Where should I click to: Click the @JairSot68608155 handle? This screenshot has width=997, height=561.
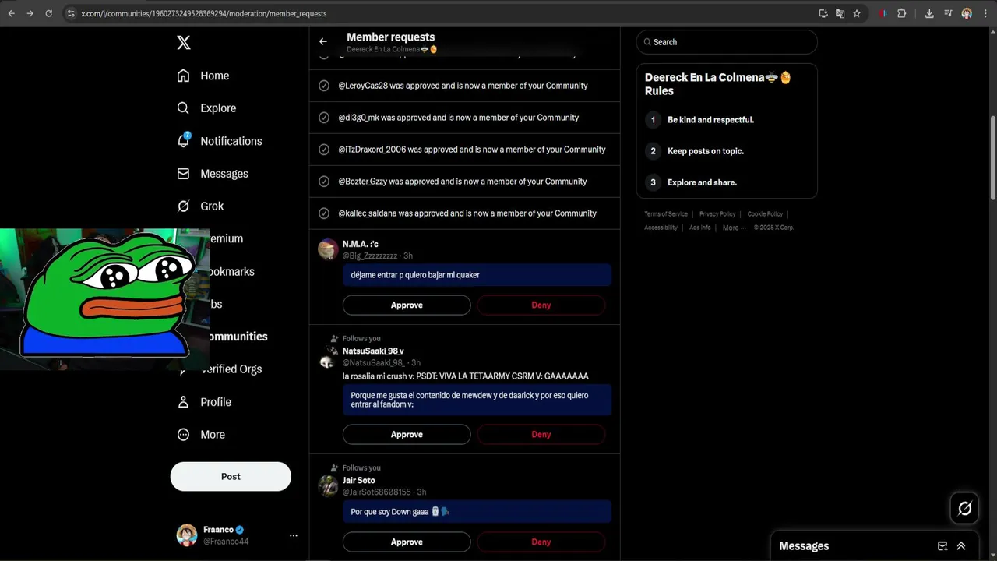377,492
